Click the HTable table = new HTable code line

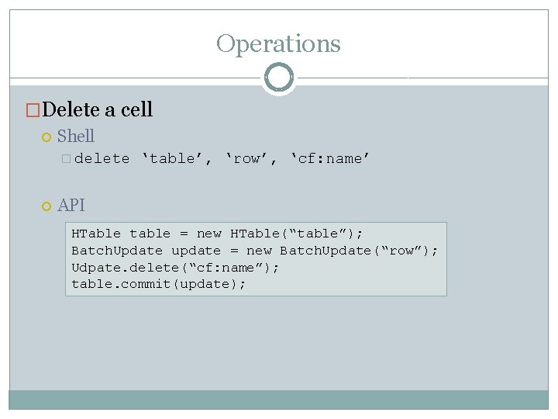tap(217, 234)
